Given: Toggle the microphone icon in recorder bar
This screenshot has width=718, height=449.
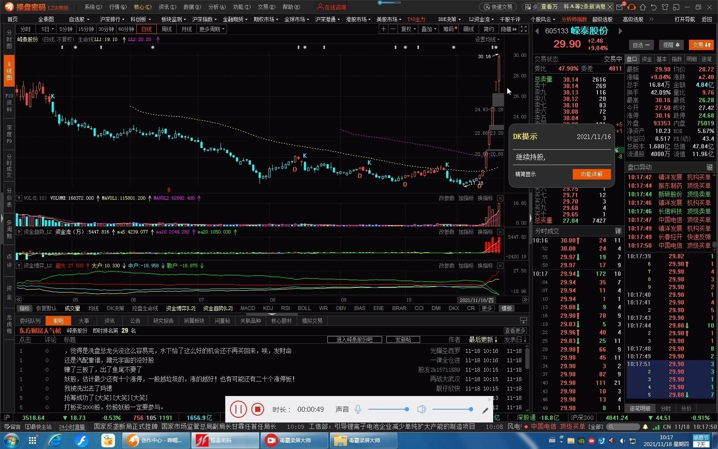Looking at the screenshot, I should click(358, 409).
